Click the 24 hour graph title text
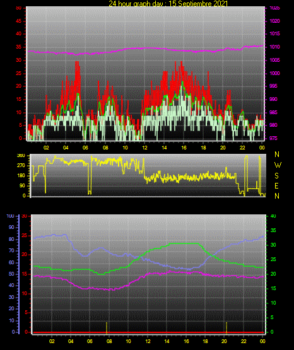Image resolution: width=294 pixels, height=350 pixels. (x=168, y=4)
